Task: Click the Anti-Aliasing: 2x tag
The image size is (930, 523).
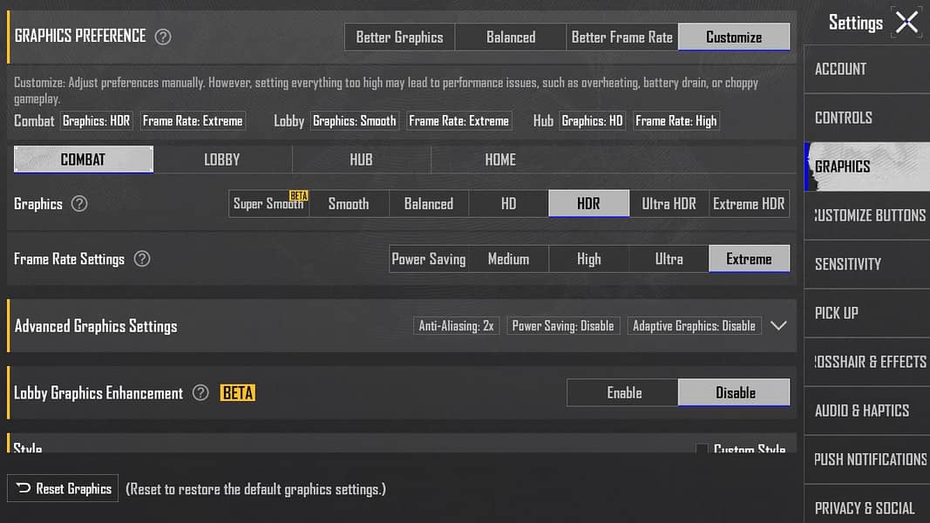Action: pyautogui.click(x=456, y=325)
